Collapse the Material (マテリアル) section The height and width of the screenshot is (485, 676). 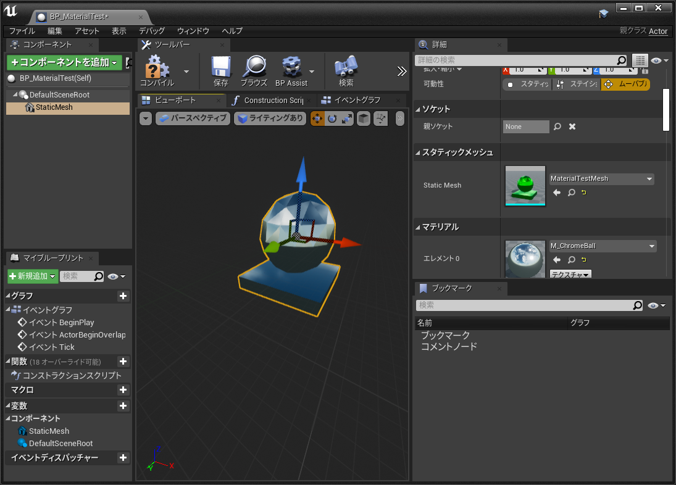pyautogui.click(x=418, y=227)
